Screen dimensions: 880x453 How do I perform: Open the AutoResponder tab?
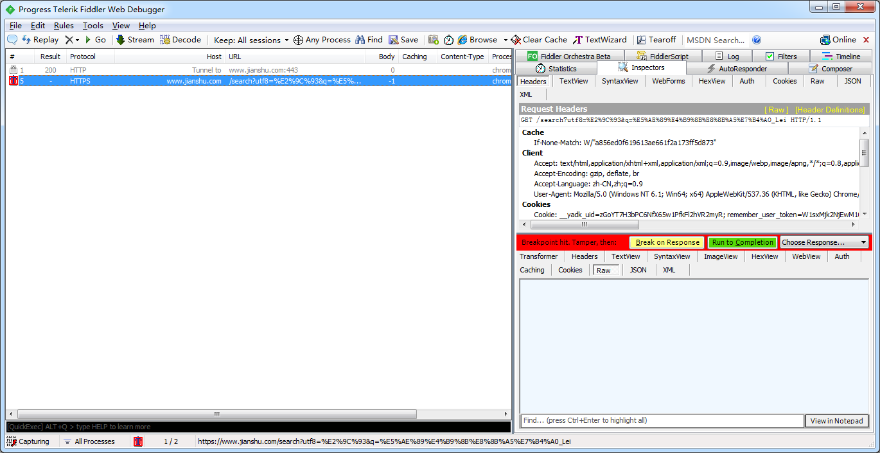(736, 68)
